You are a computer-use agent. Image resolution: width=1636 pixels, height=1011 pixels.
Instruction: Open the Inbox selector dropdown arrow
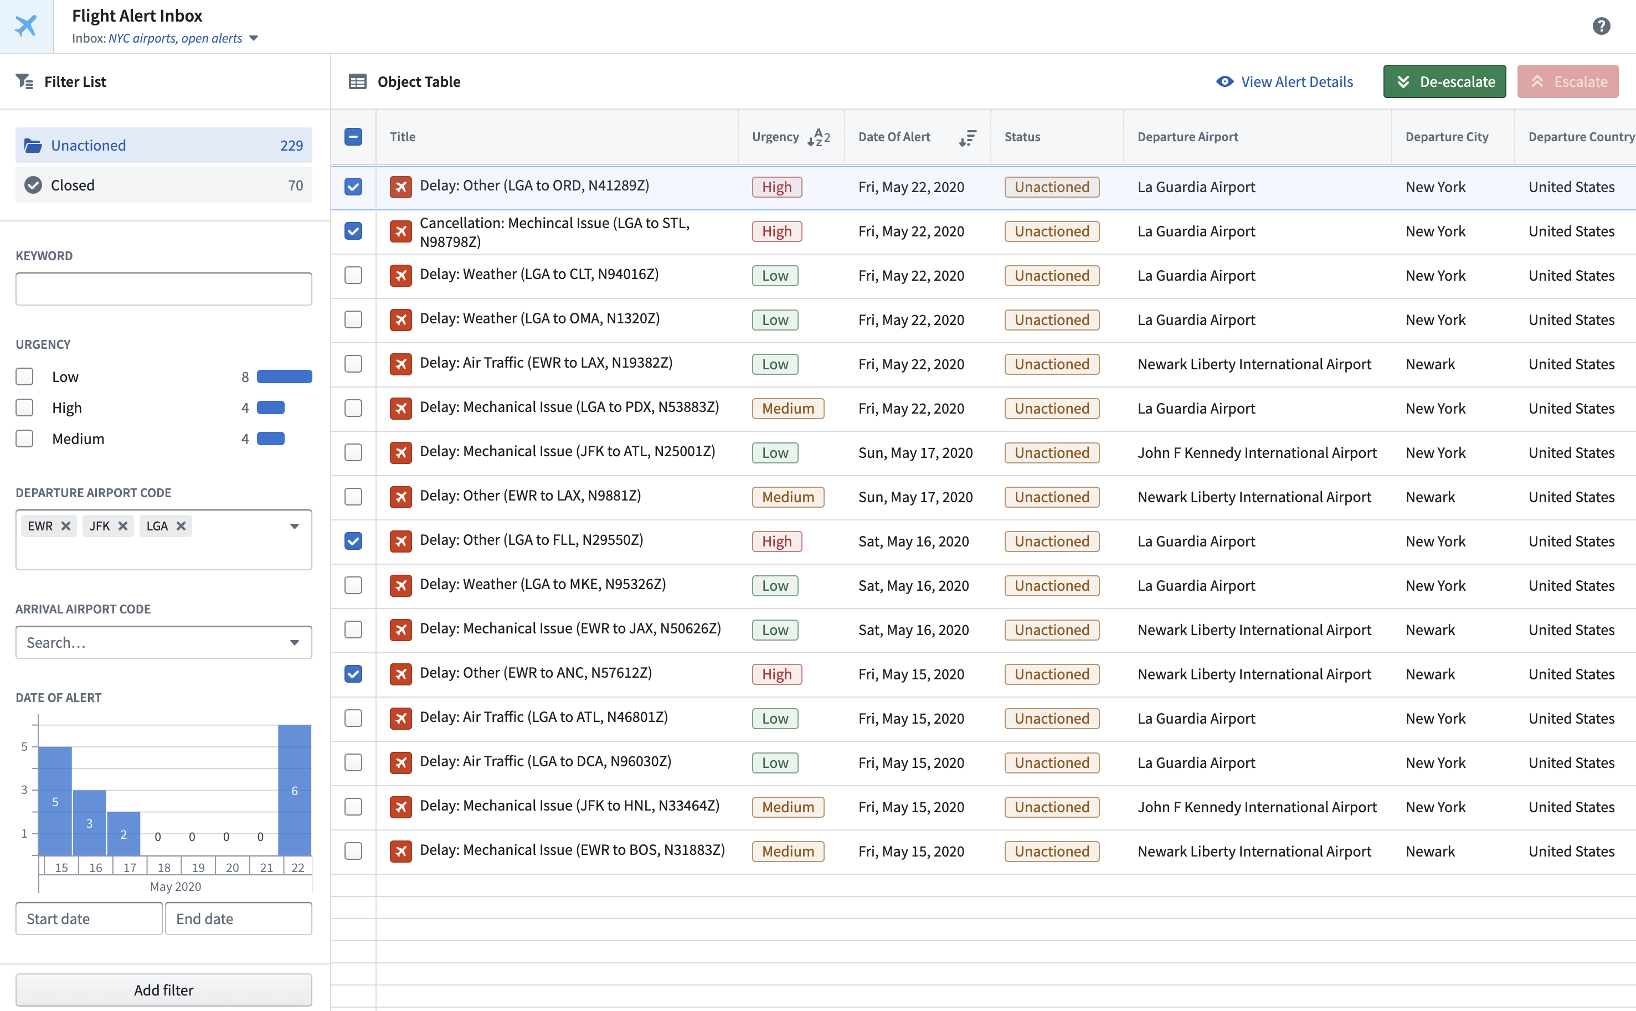coord(254,38)
